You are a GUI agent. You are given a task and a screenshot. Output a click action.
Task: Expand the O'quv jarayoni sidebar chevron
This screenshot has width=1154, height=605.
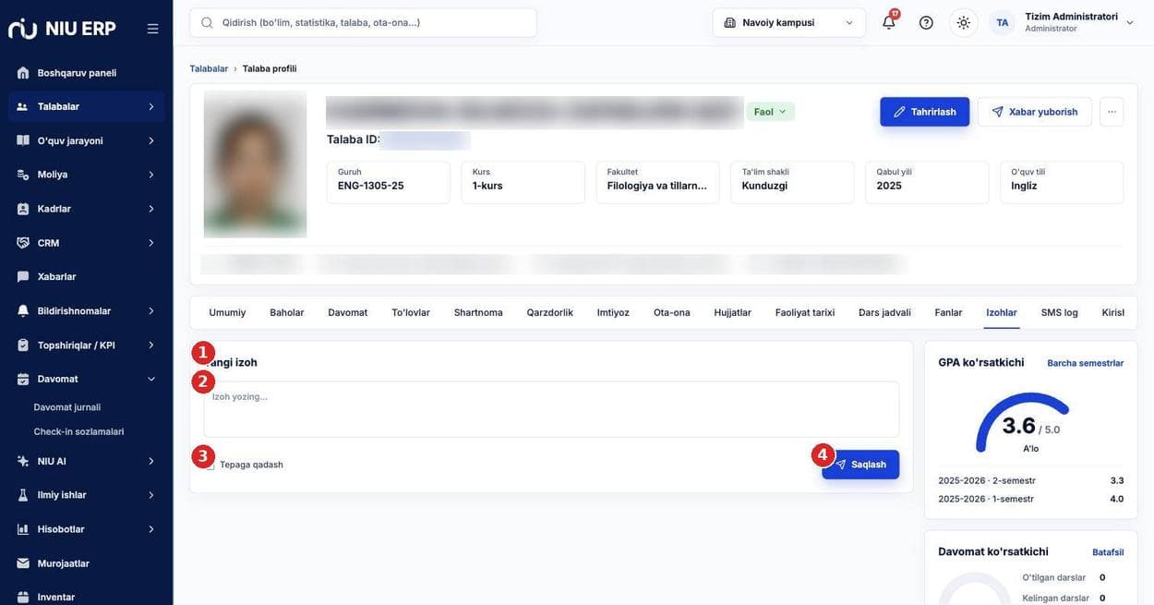[x=151, y=140]
